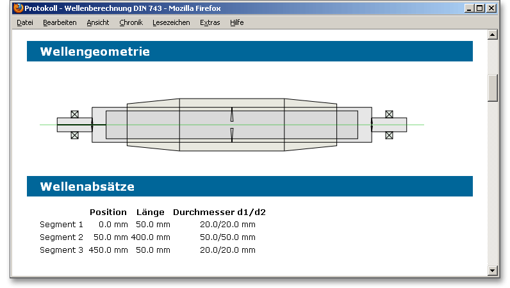
Task: Open the Bearbeiten menu
Action: pos(60,22)
